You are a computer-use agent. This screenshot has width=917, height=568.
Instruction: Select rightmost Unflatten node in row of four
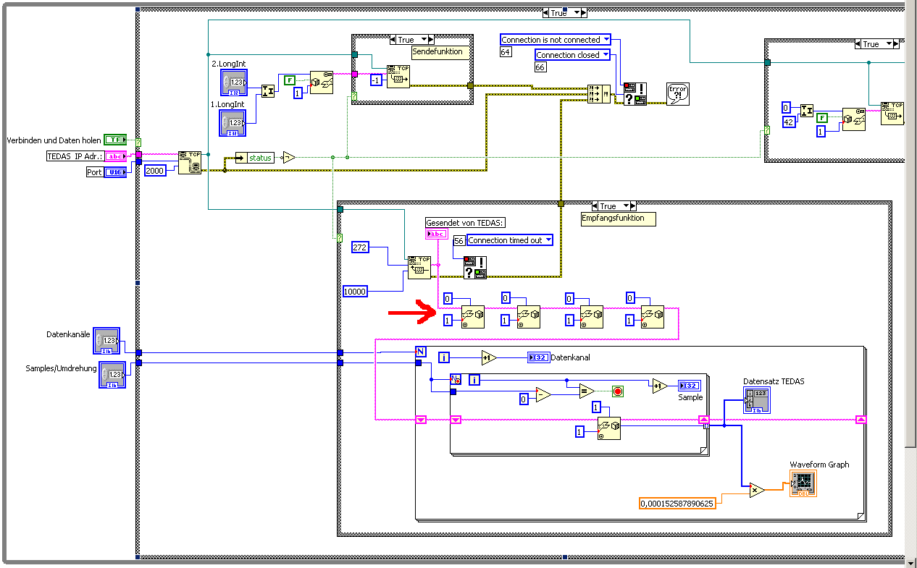(652, 316)
